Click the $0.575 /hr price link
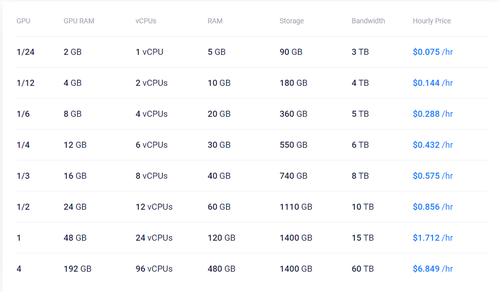The width and height of the screenshot is (499, 292). [x=433, y=176]
